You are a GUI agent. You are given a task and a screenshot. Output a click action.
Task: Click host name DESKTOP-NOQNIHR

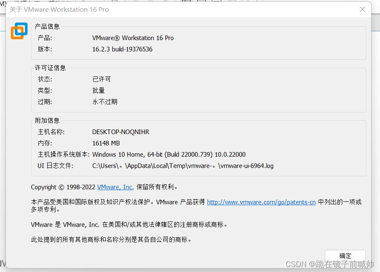pos(121,132)
